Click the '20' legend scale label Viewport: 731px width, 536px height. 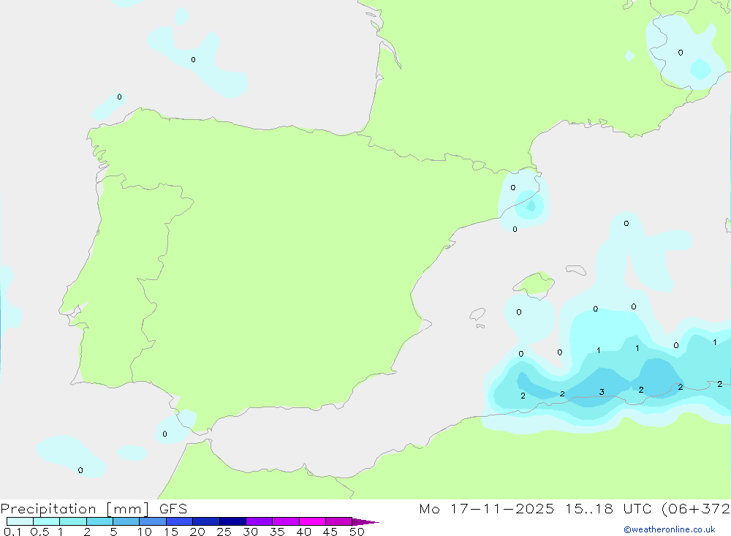197,532
